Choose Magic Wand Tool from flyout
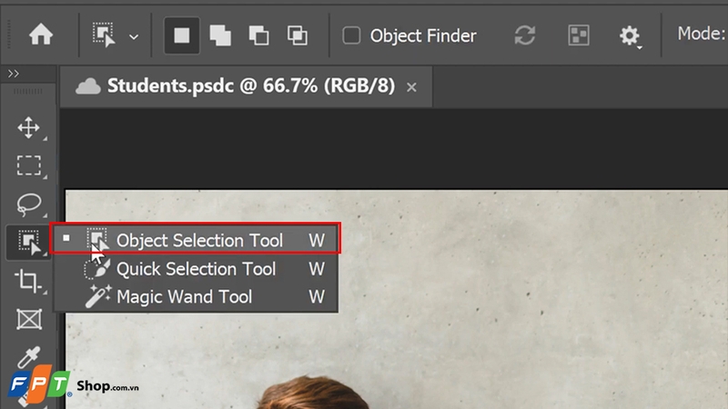The width and height of the screenshot is (728, 409). [x=195, y=297]
